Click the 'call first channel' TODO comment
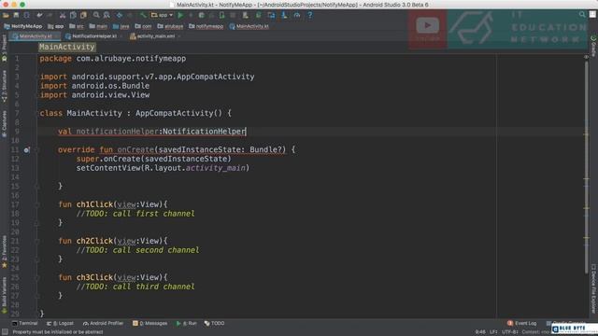Screen dimensions: 598x336 pyautogui.click(x=135, y=214)
